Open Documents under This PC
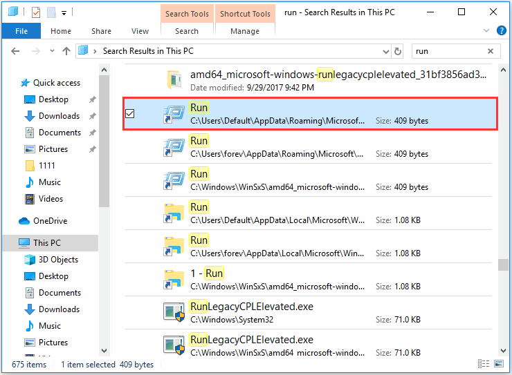Screen dimensions: 512x375 [53, 293]
